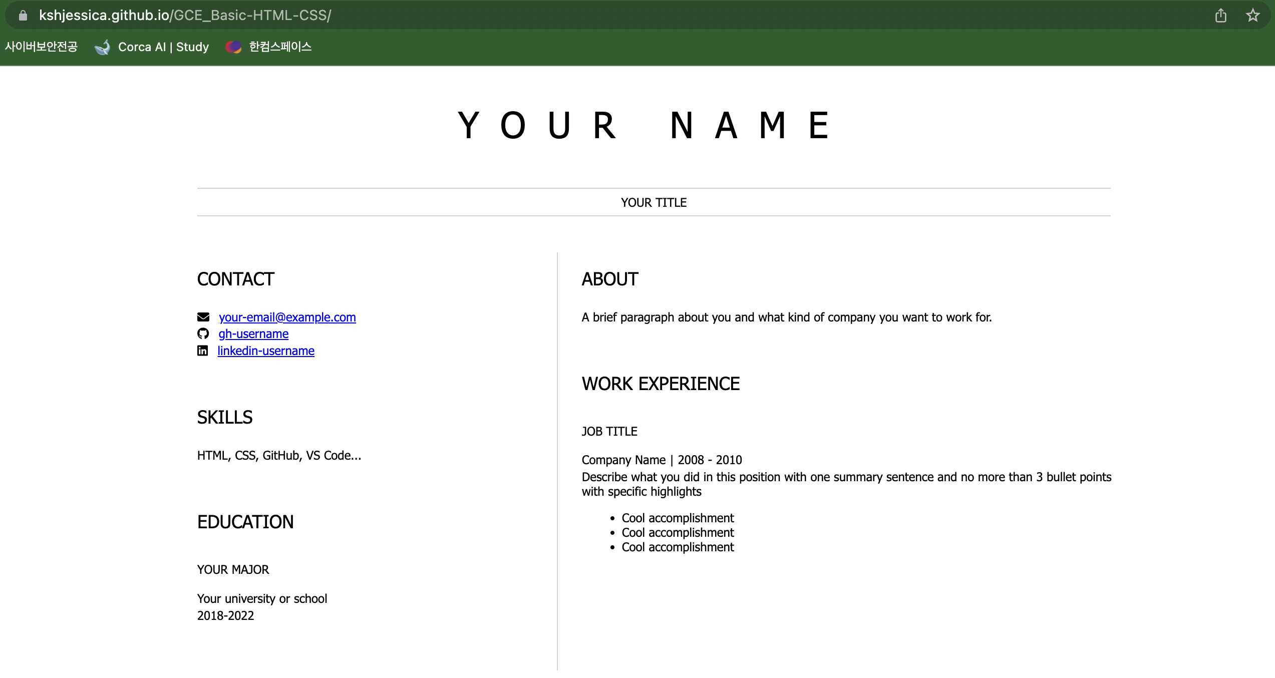Click the YOUR TITLE subtitle text
The image size is (1275, 678).
click(654, 203)
